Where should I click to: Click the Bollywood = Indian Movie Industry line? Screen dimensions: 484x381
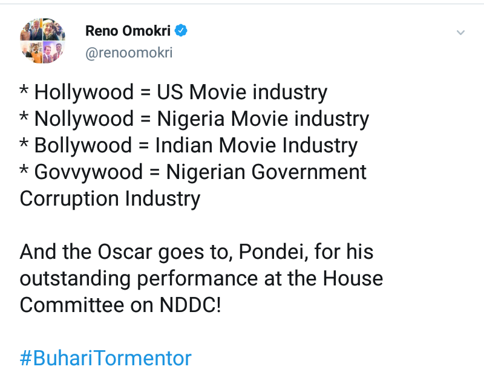[x=189, y=146]
